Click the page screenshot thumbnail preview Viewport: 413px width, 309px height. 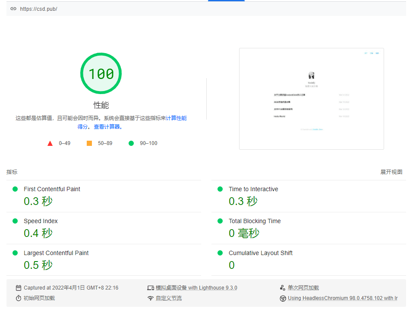(x=312, y=98)
